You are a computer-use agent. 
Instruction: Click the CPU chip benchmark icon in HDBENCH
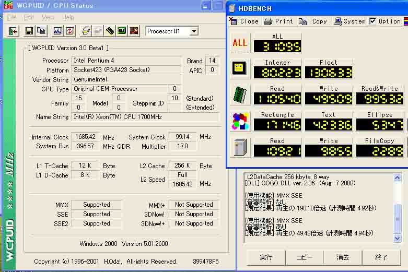[x=240, y=68]
